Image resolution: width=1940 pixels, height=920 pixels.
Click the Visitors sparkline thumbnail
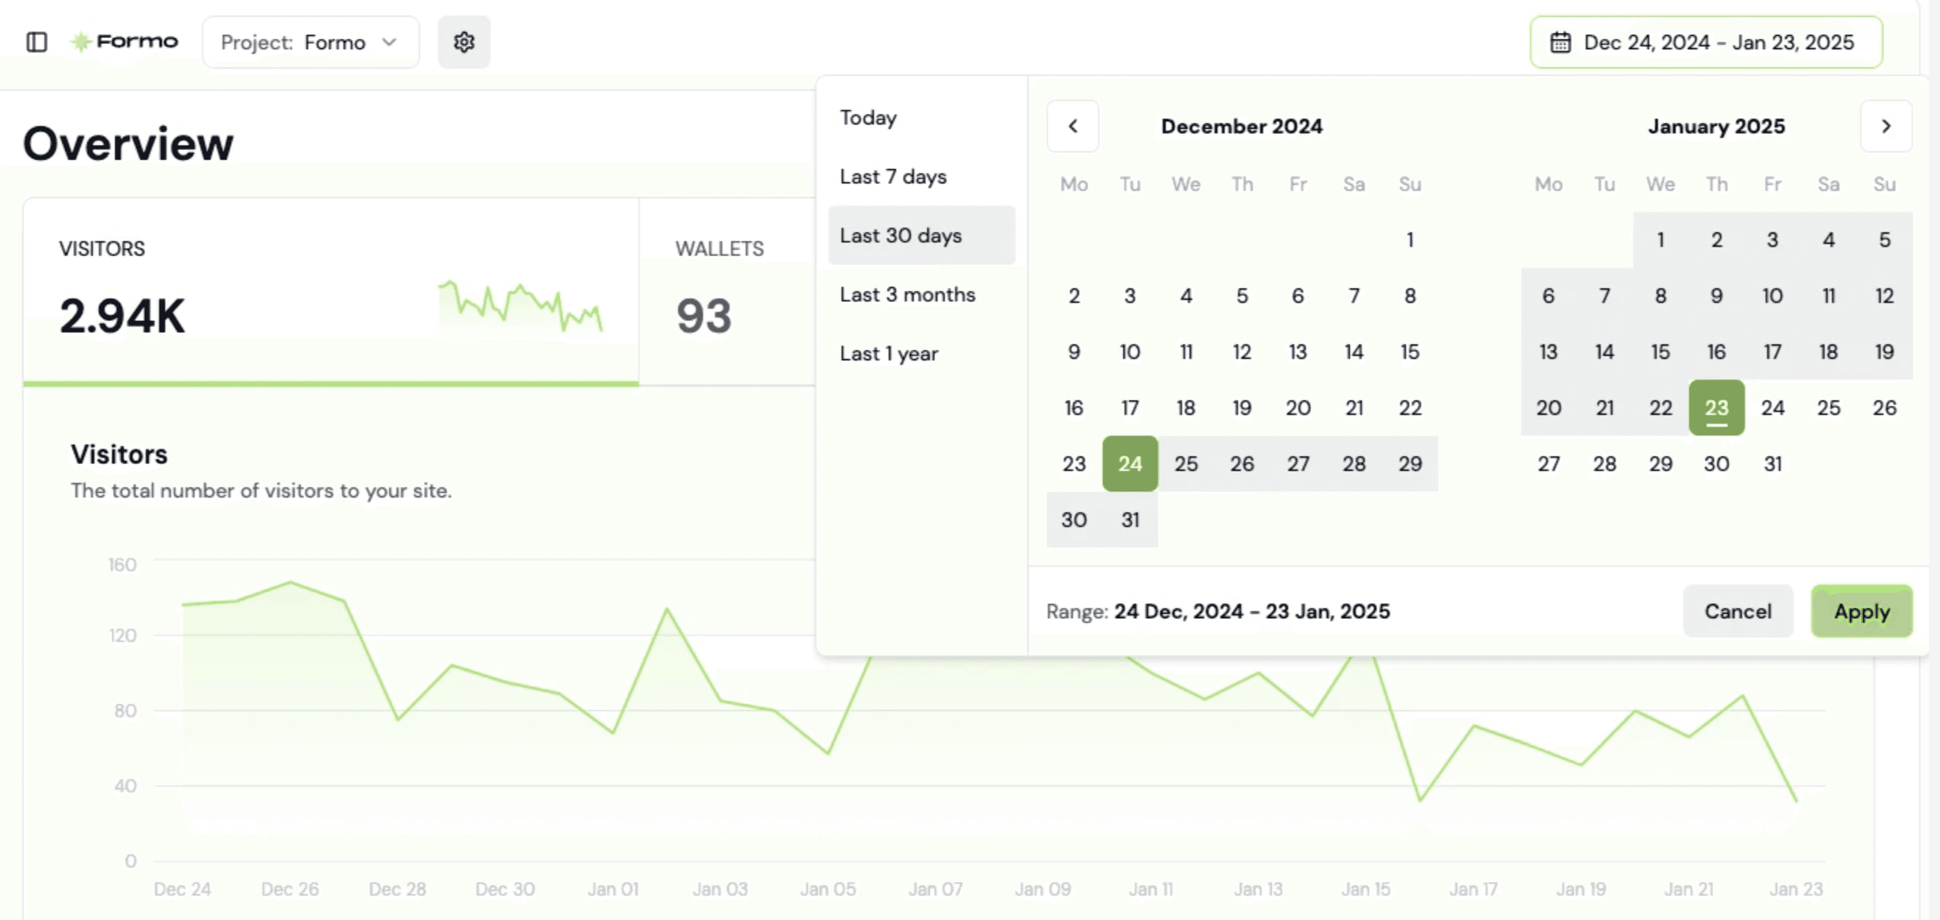[x=520, y=306]
